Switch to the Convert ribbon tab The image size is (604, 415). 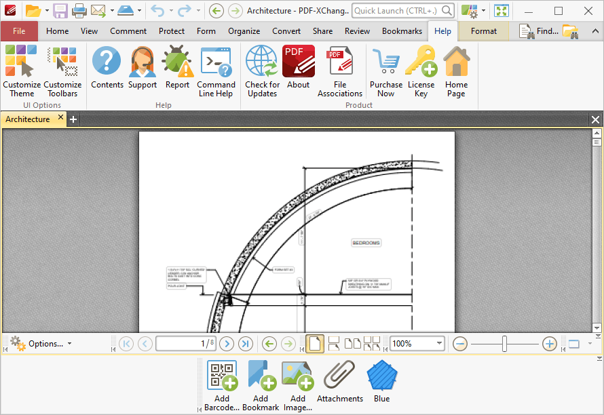pos(286,31)
